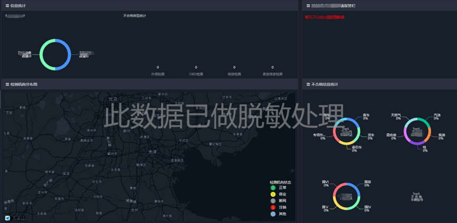This screenshot has width=457, height=223.
Task: Click the yellow 停业 status legend icon
Action: (x=273, y=194)
